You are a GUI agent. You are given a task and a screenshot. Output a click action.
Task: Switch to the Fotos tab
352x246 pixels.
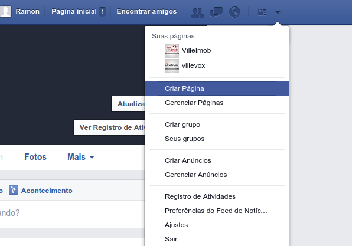(x=35, y=157)
